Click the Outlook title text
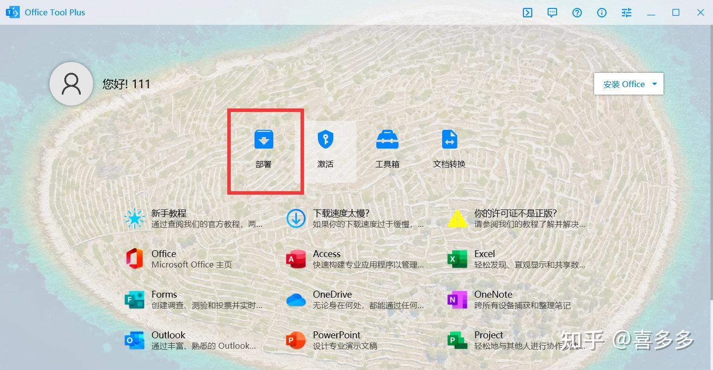Image resolution: width=713 pixels, height=370 pixels. point(168,335)
